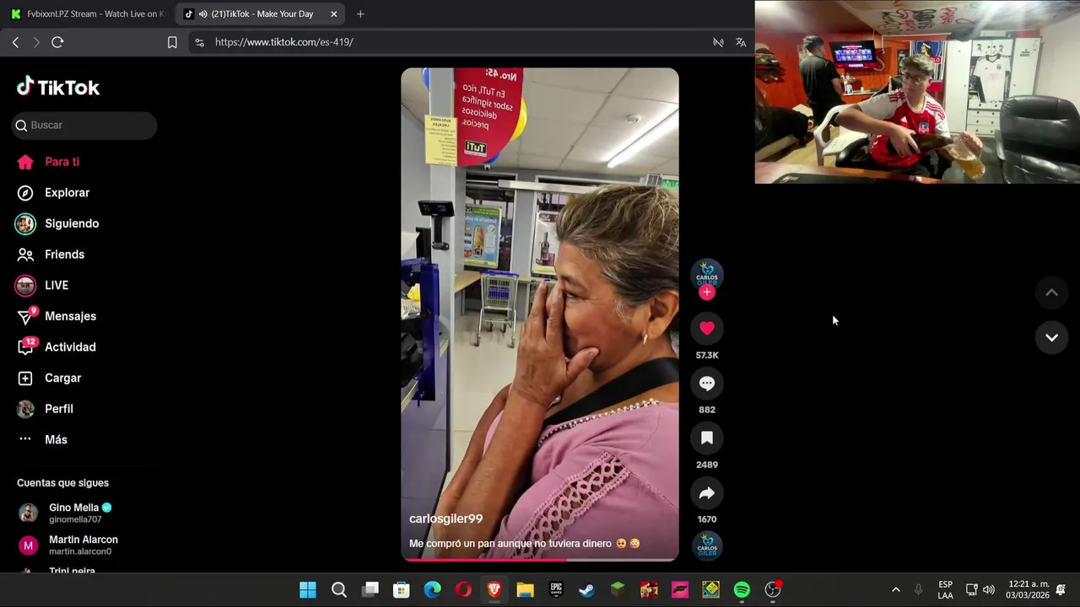Go forward in the browser

pos(35,42)
